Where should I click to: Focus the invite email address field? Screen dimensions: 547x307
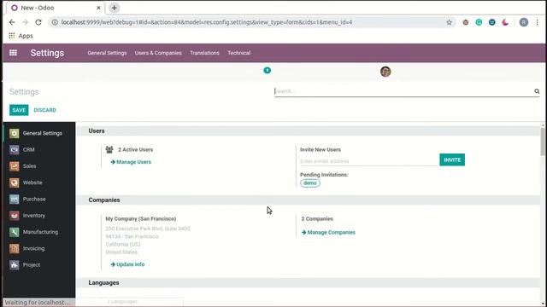click(369, 161)
